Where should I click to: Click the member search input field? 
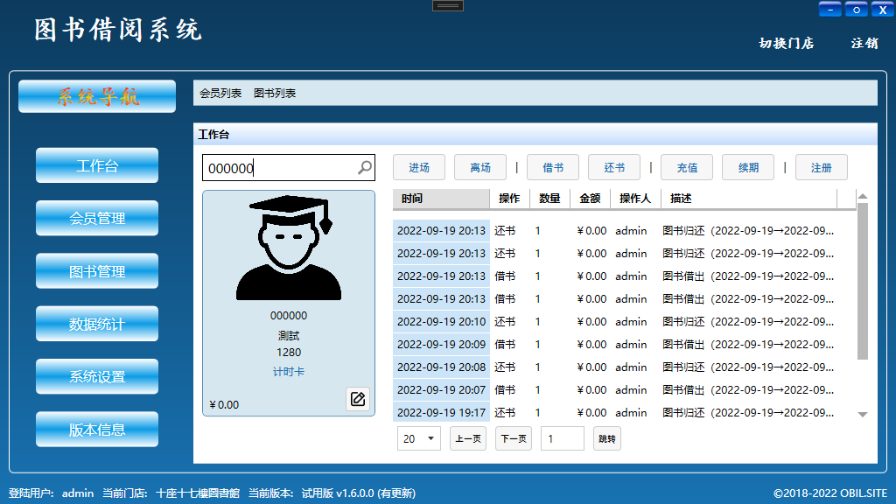tap(278, 168)
